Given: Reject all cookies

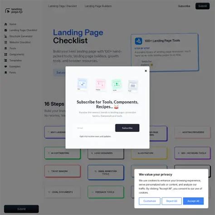Looking at the screenshot, I should point(171,201).
